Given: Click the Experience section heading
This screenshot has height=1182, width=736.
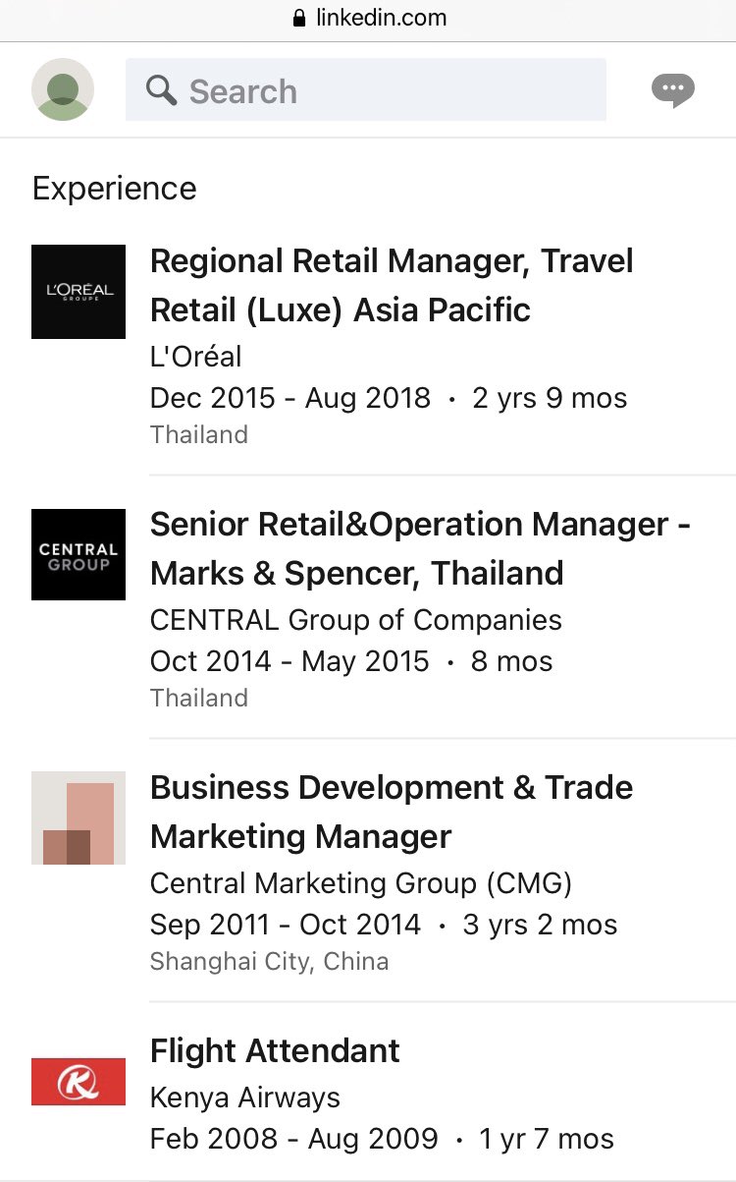Looking at the screenshot, I should click(x=114, y=189).
